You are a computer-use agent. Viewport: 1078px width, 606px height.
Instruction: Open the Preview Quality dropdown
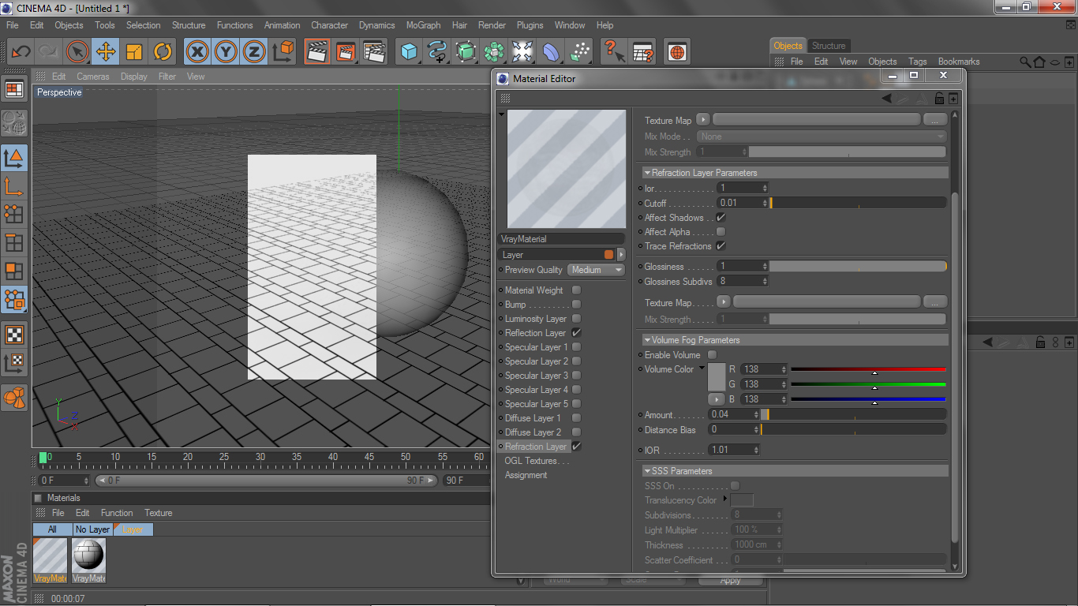596,270
